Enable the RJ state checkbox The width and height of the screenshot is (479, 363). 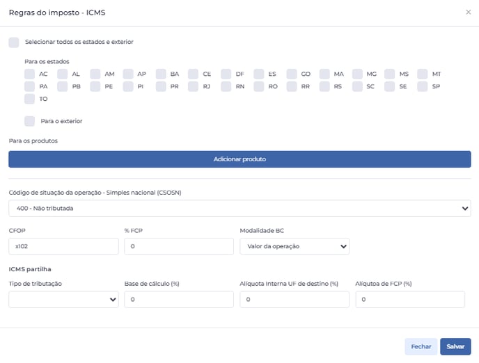click(194, 87)
